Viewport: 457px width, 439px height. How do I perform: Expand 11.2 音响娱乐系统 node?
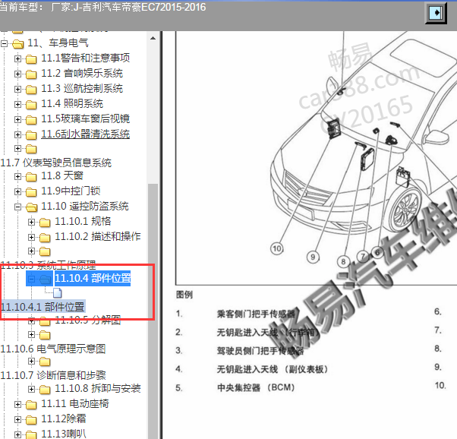[17, 74]
